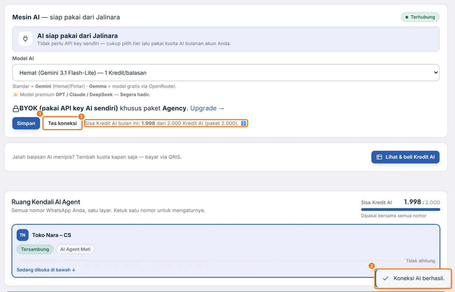The image size is (455, 292).
Task: Open Lihat & beli Kredit AI
Action: pyautogui.click(x=405, y=157)
